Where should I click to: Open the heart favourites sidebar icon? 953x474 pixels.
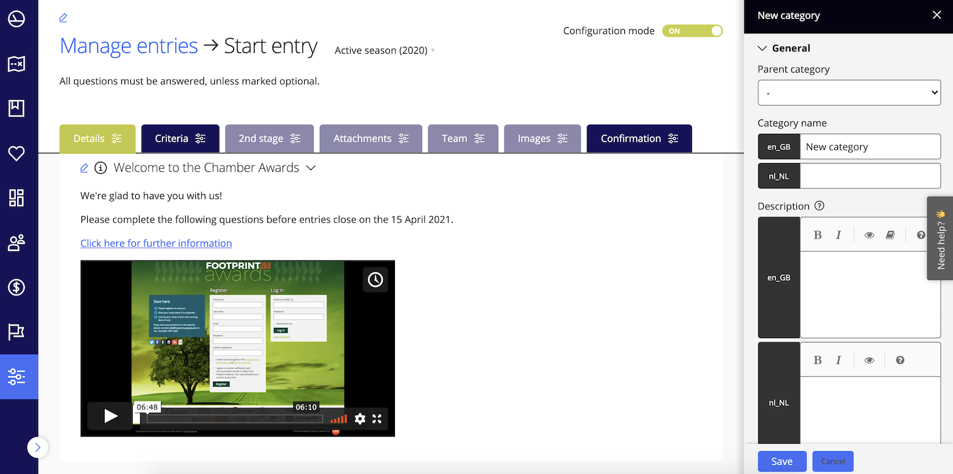16,154
